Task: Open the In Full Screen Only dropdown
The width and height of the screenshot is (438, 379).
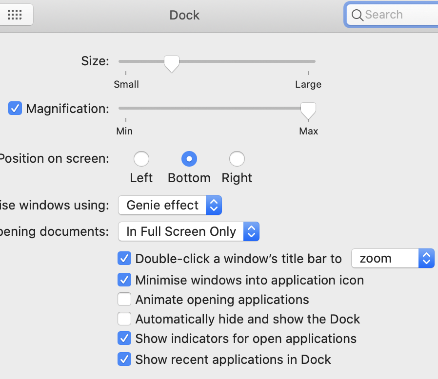Action: (188, 231)
